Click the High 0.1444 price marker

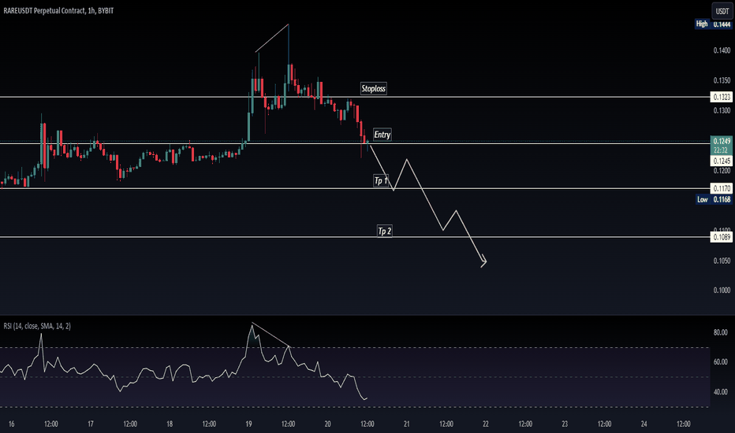[x=713, y=24]
